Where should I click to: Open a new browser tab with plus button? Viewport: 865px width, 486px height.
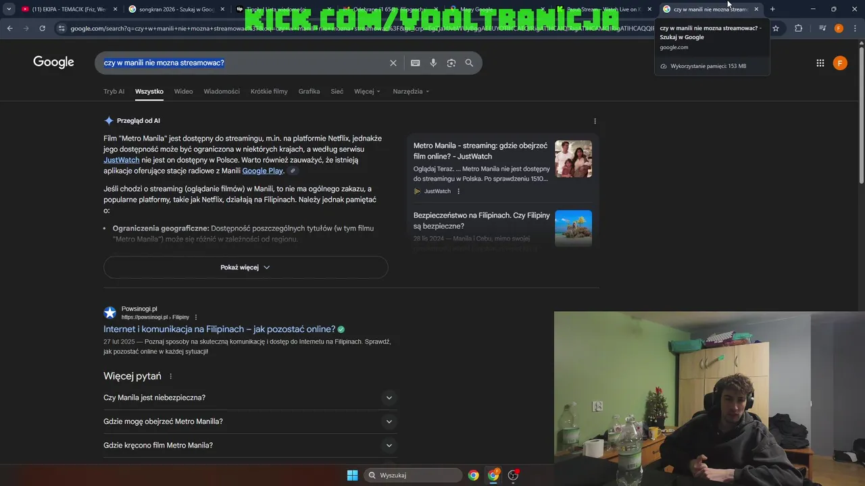point(772,9)
